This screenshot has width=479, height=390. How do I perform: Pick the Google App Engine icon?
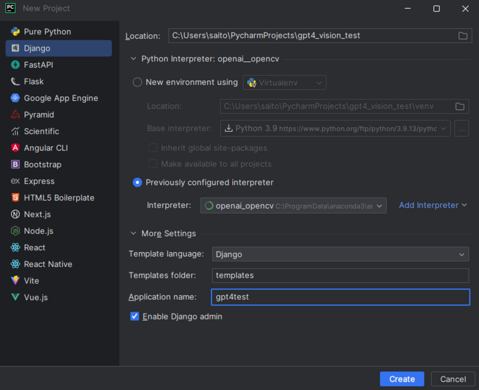pos(15,98)
